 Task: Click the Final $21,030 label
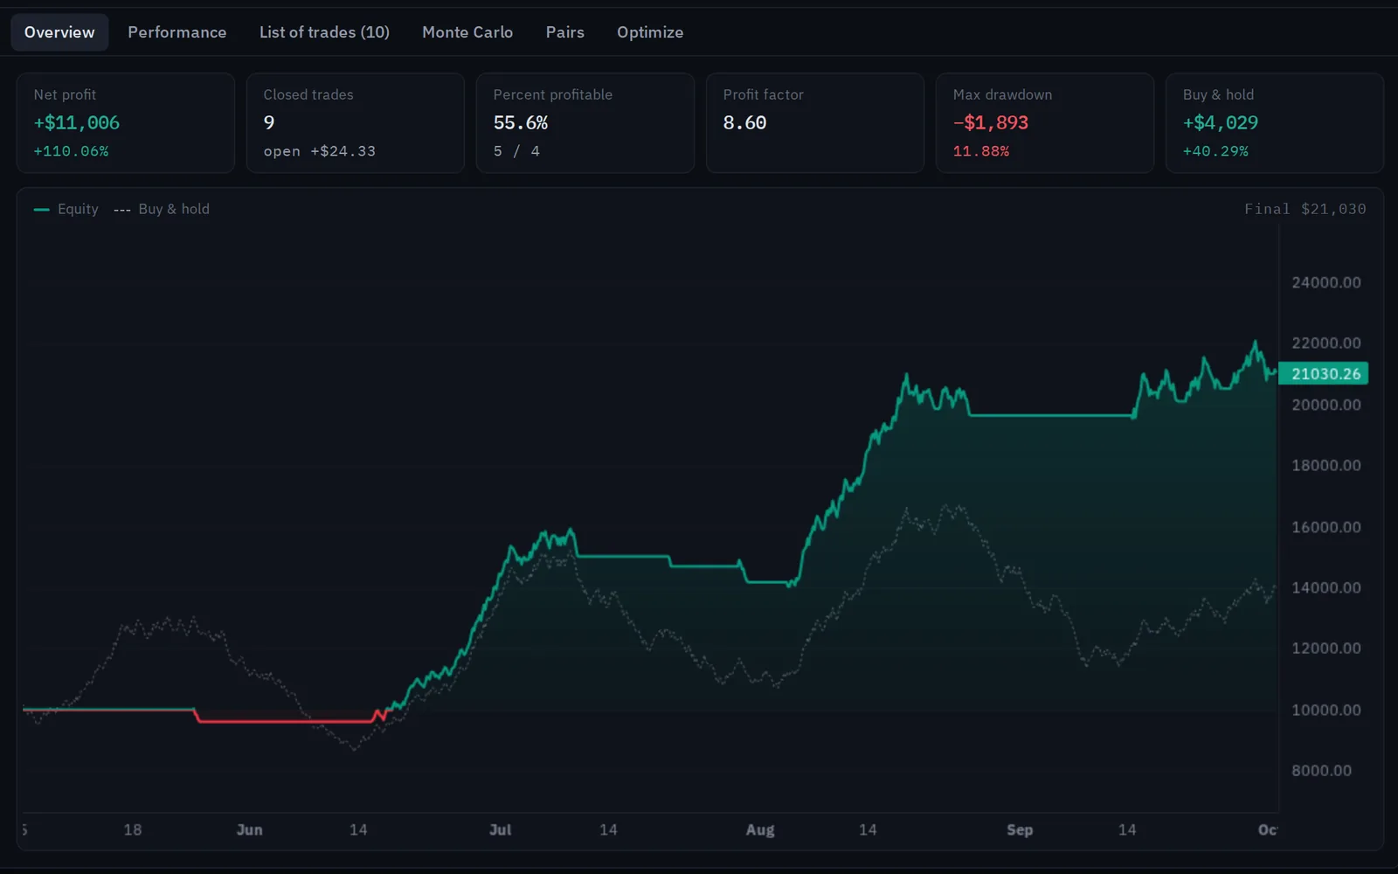tap(1305, 209)
